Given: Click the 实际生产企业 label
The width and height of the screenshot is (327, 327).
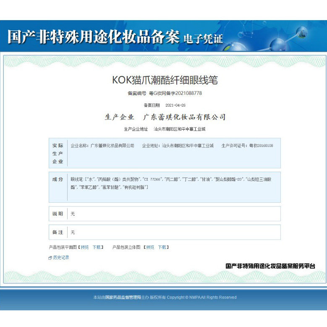Looking at the screenshot, I should 58,154.
